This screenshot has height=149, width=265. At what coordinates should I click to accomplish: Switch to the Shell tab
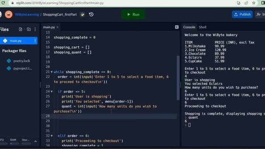pos(202,27)
